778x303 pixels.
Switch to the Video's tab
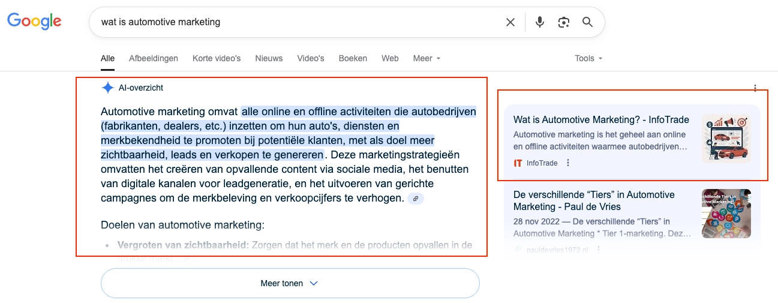pyautogui.click(x=311, y=58)
